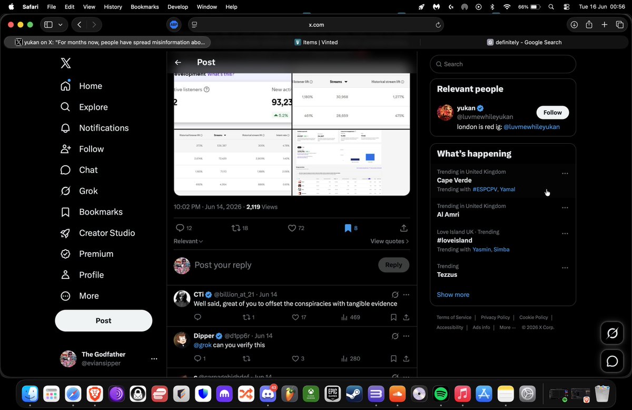Bookmark Dipper's reply
The image size is (632, 410).
(x=393, y=358)
